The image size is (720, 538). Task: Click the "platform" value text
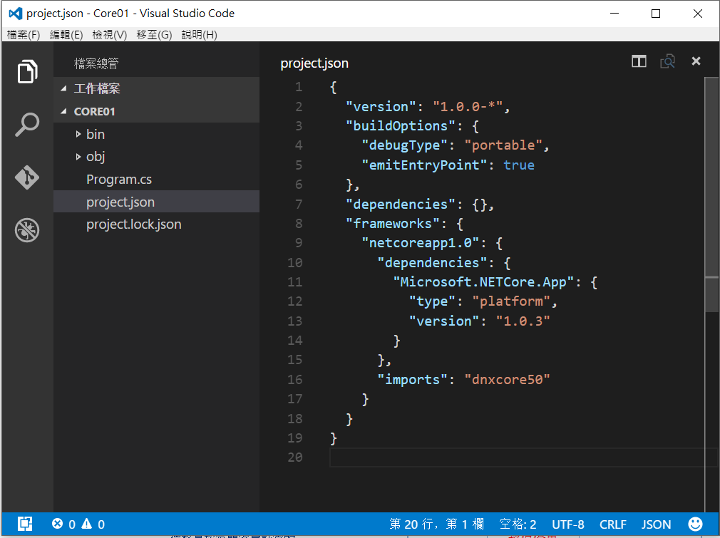511,301
